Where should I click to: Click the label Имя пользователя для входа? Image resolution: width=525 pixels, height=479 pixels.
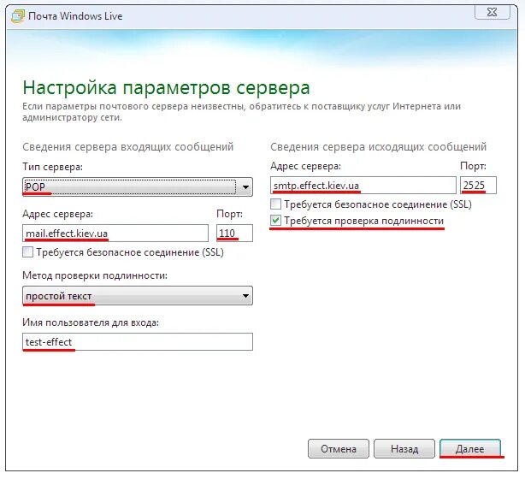(x=91, y=322)
